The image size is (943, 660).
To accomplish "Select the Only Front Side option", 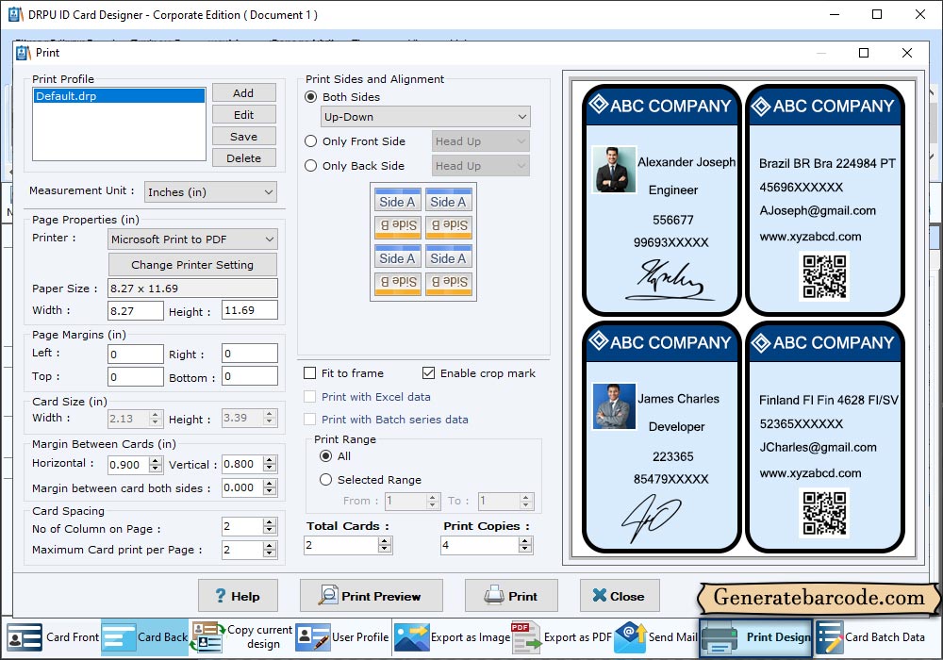I will click(x=310, y=141).
